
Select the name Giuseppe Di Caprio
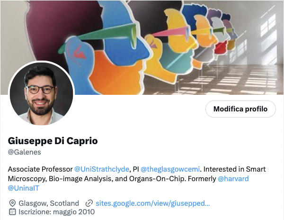point(53,141)
